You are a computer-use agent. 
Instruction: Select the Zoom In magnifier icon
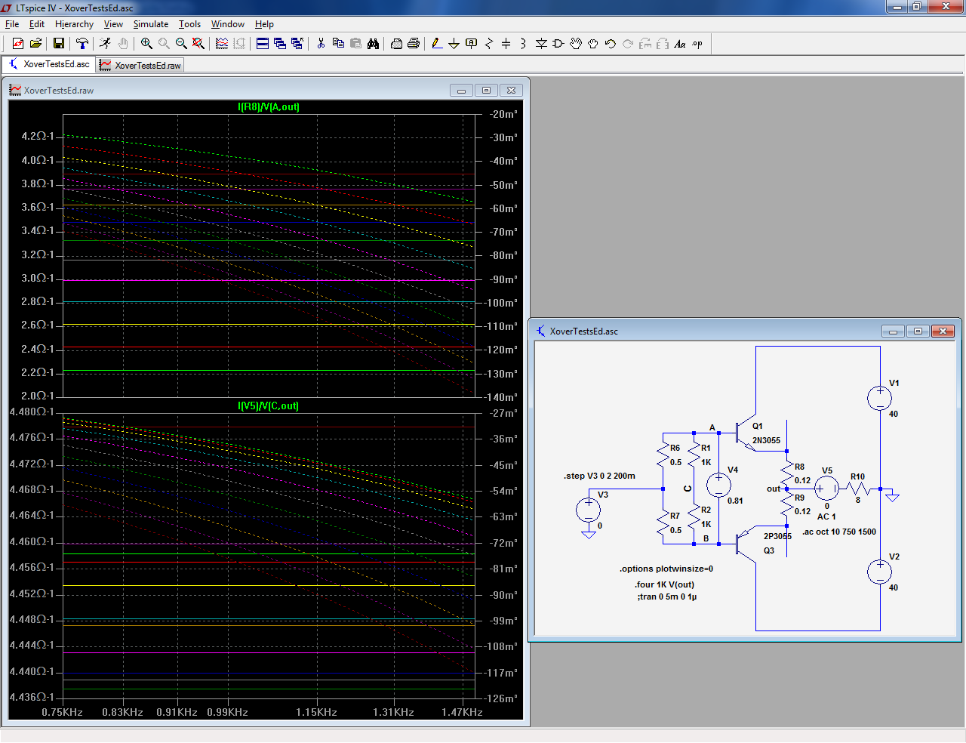tap(146, 44)
